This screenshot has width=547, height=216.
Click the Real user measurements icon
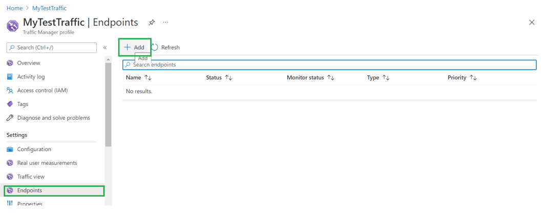tap(10, 163)
